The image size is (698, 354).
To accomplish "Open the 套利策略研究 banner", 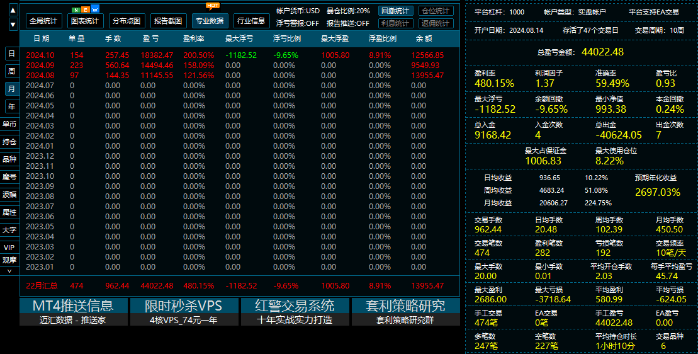I will point(405,312).
